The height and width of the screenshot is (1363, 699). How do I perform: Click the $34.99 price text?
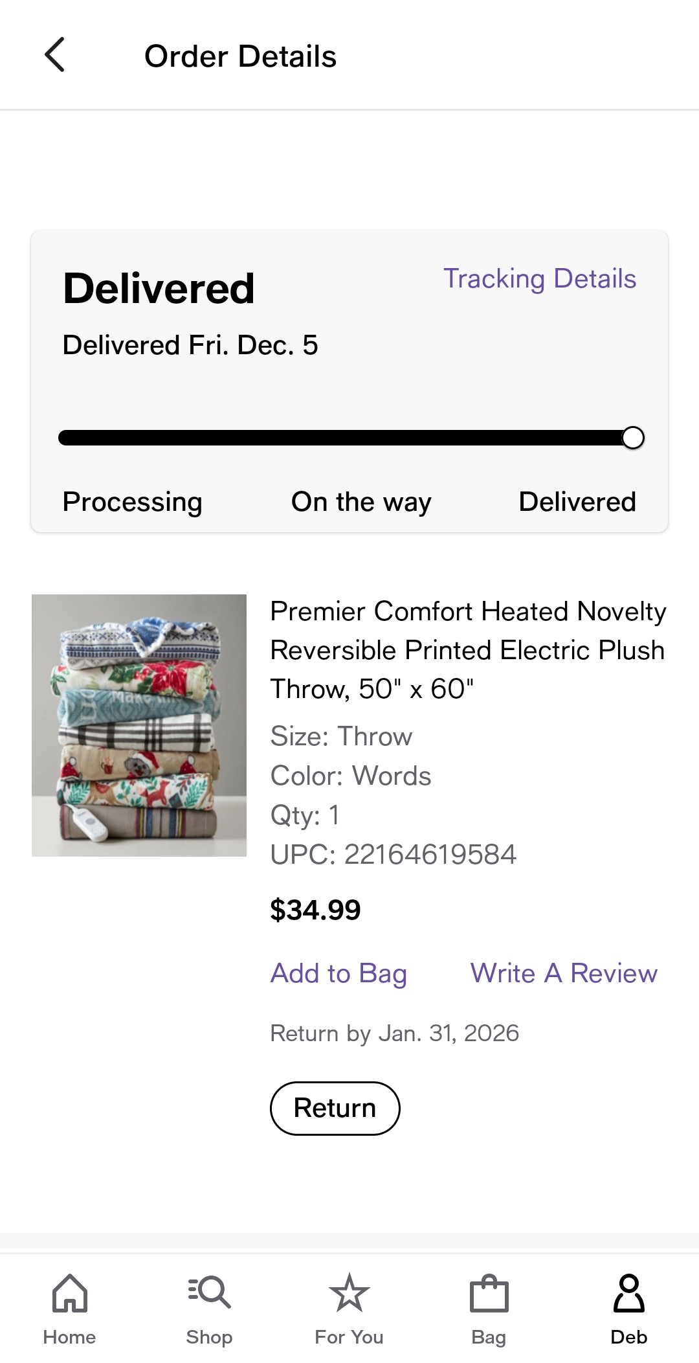315,910
